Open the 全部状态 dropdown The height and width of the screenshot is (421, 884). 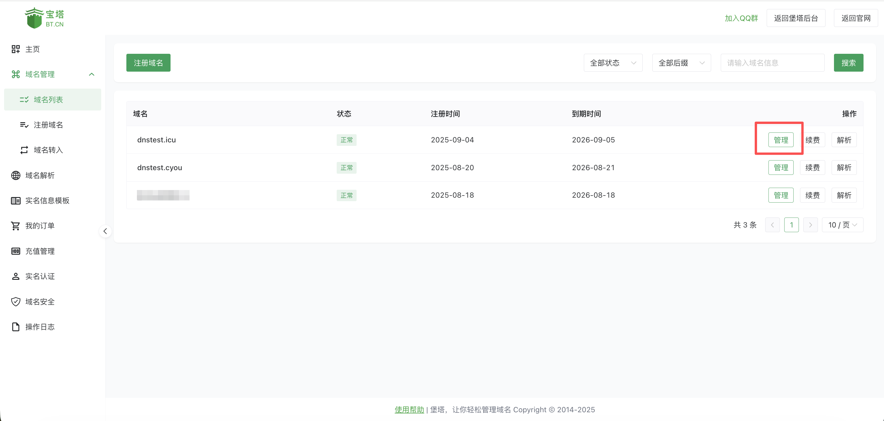coord(613,63)
